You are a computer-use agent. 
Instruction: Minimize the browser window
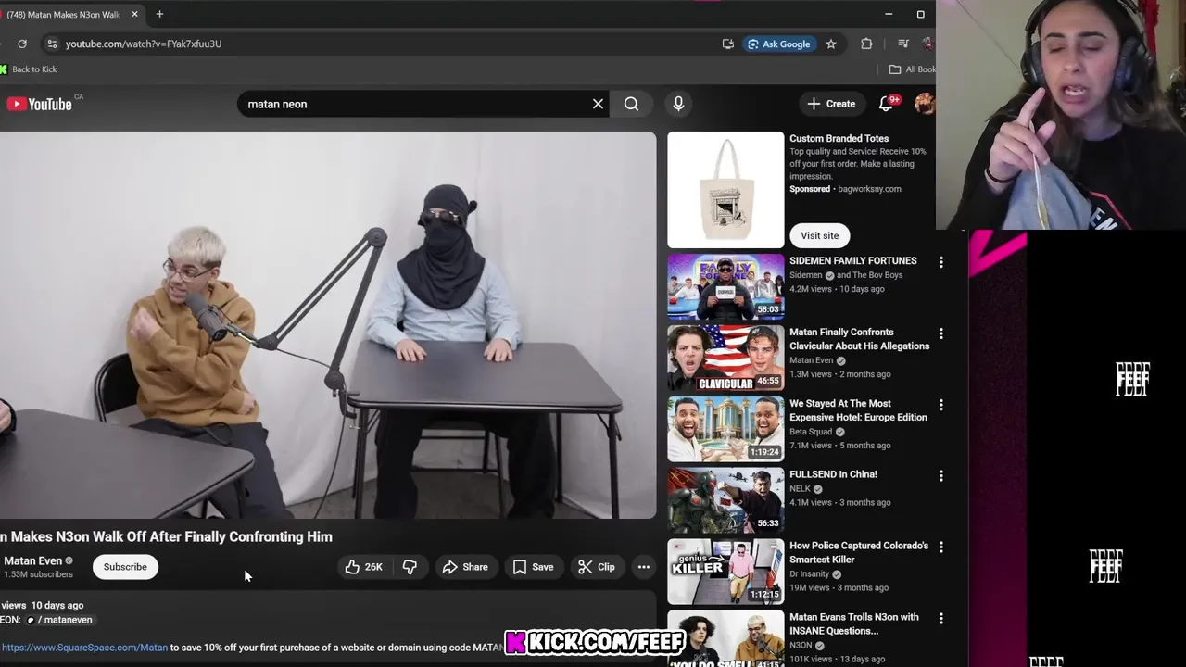point(888,14)
